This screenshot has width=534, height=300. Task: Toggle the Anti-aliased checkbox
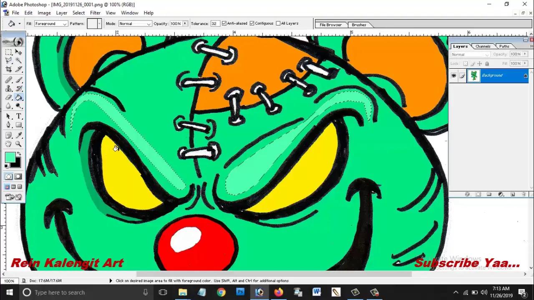click(224, 23)
